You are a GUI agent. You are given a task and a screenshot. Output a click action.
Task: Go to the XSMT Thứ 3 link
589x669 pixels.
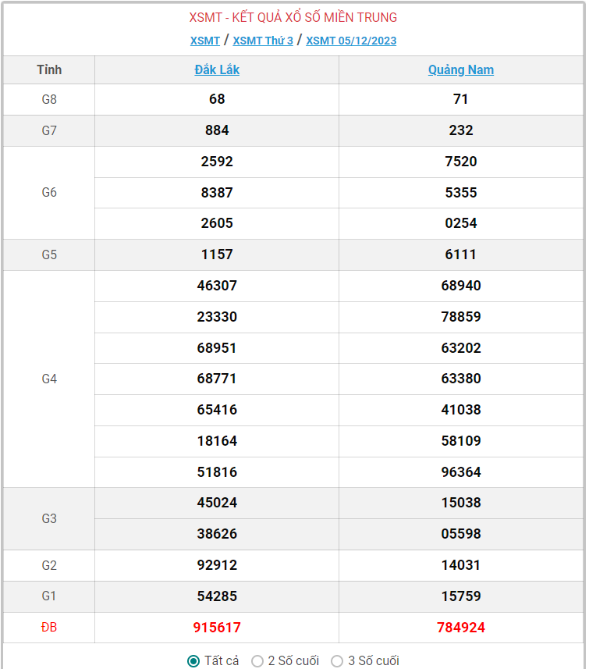tap(263, 41)
